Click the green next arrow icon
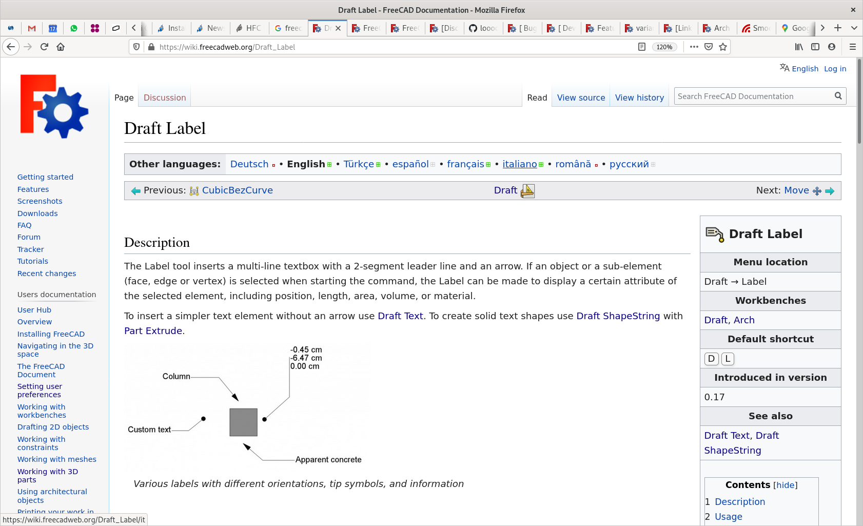 point(830,190)
